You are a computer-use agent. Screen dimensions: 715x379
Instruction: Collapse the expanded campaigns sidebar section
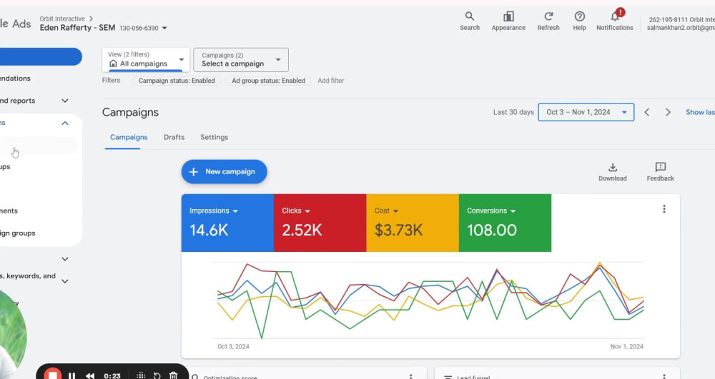(x=65, y=123)
